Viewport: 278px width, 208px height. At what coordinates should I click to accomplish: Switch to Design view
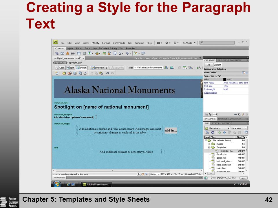click(81, 68)
